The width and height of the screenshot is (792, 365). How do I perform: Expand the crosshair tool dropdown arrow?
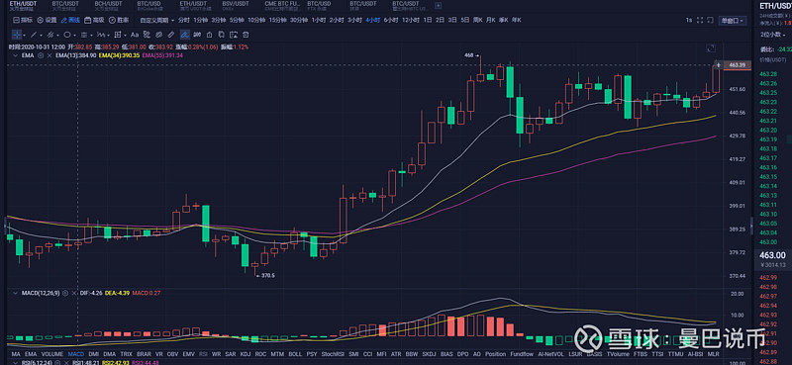(25, 36)
